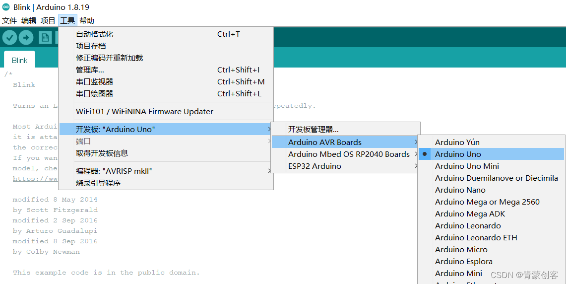This screenshot has height=284, width=566.
Task: Open 管理库... library manager
Action: (x=166, y=70)
